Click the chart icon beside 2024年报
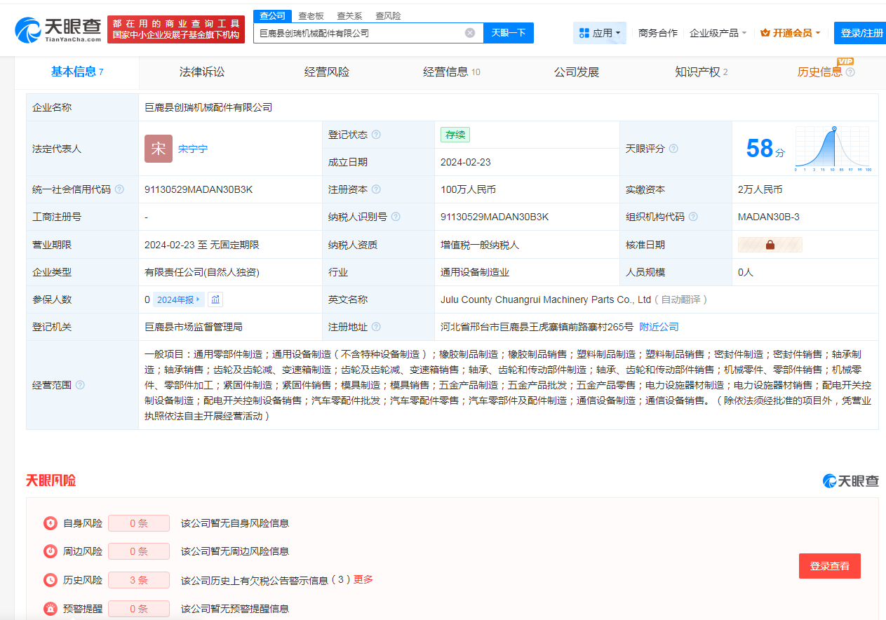Screen dimensions: 886x620 [x=216, y=299]
